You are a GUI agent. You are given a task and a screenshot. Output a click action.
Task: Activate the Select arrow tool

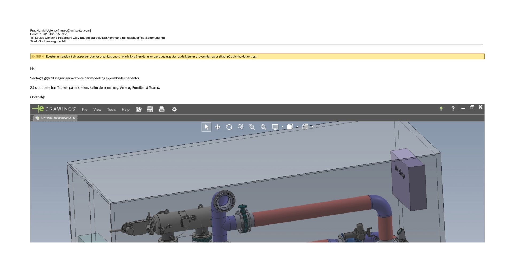point(206,127)
